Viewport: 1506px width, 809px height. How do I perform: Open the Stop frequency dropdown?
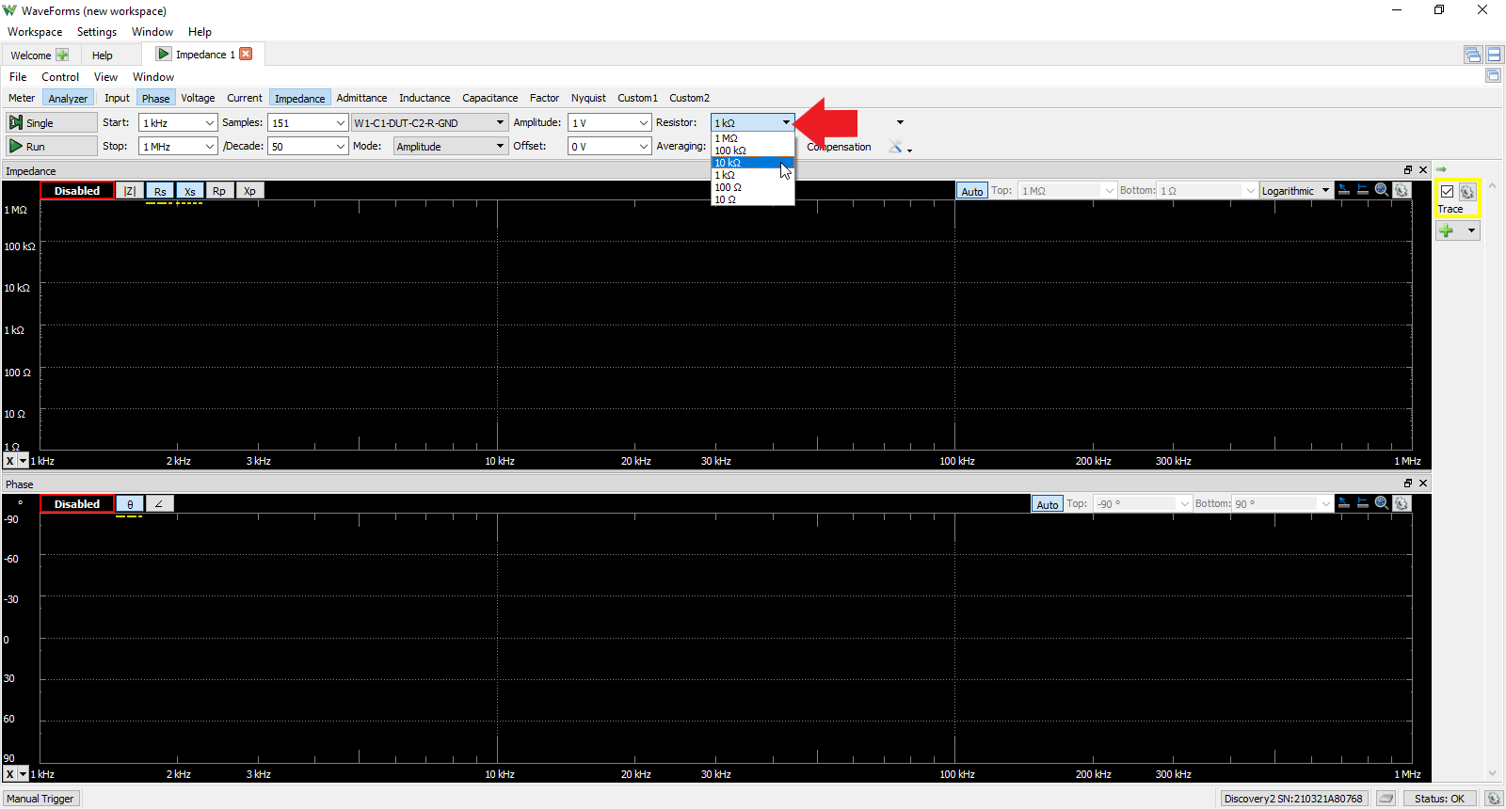pos(209,147)
